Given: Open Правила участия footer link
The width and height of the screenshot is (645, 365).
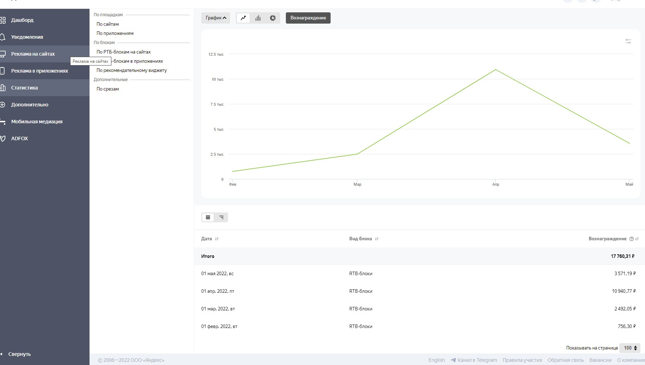Looking at the screenshot, I should (x=522, y=360).
